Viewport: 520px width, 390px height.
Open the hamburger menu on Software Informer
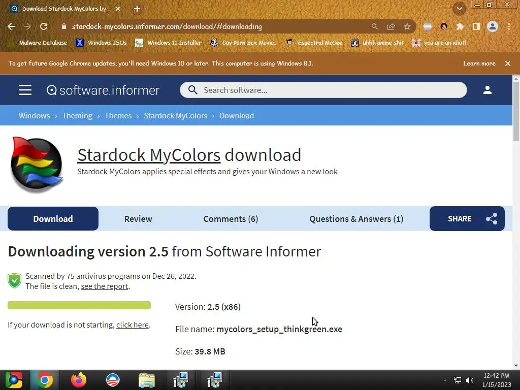[25, 90]
